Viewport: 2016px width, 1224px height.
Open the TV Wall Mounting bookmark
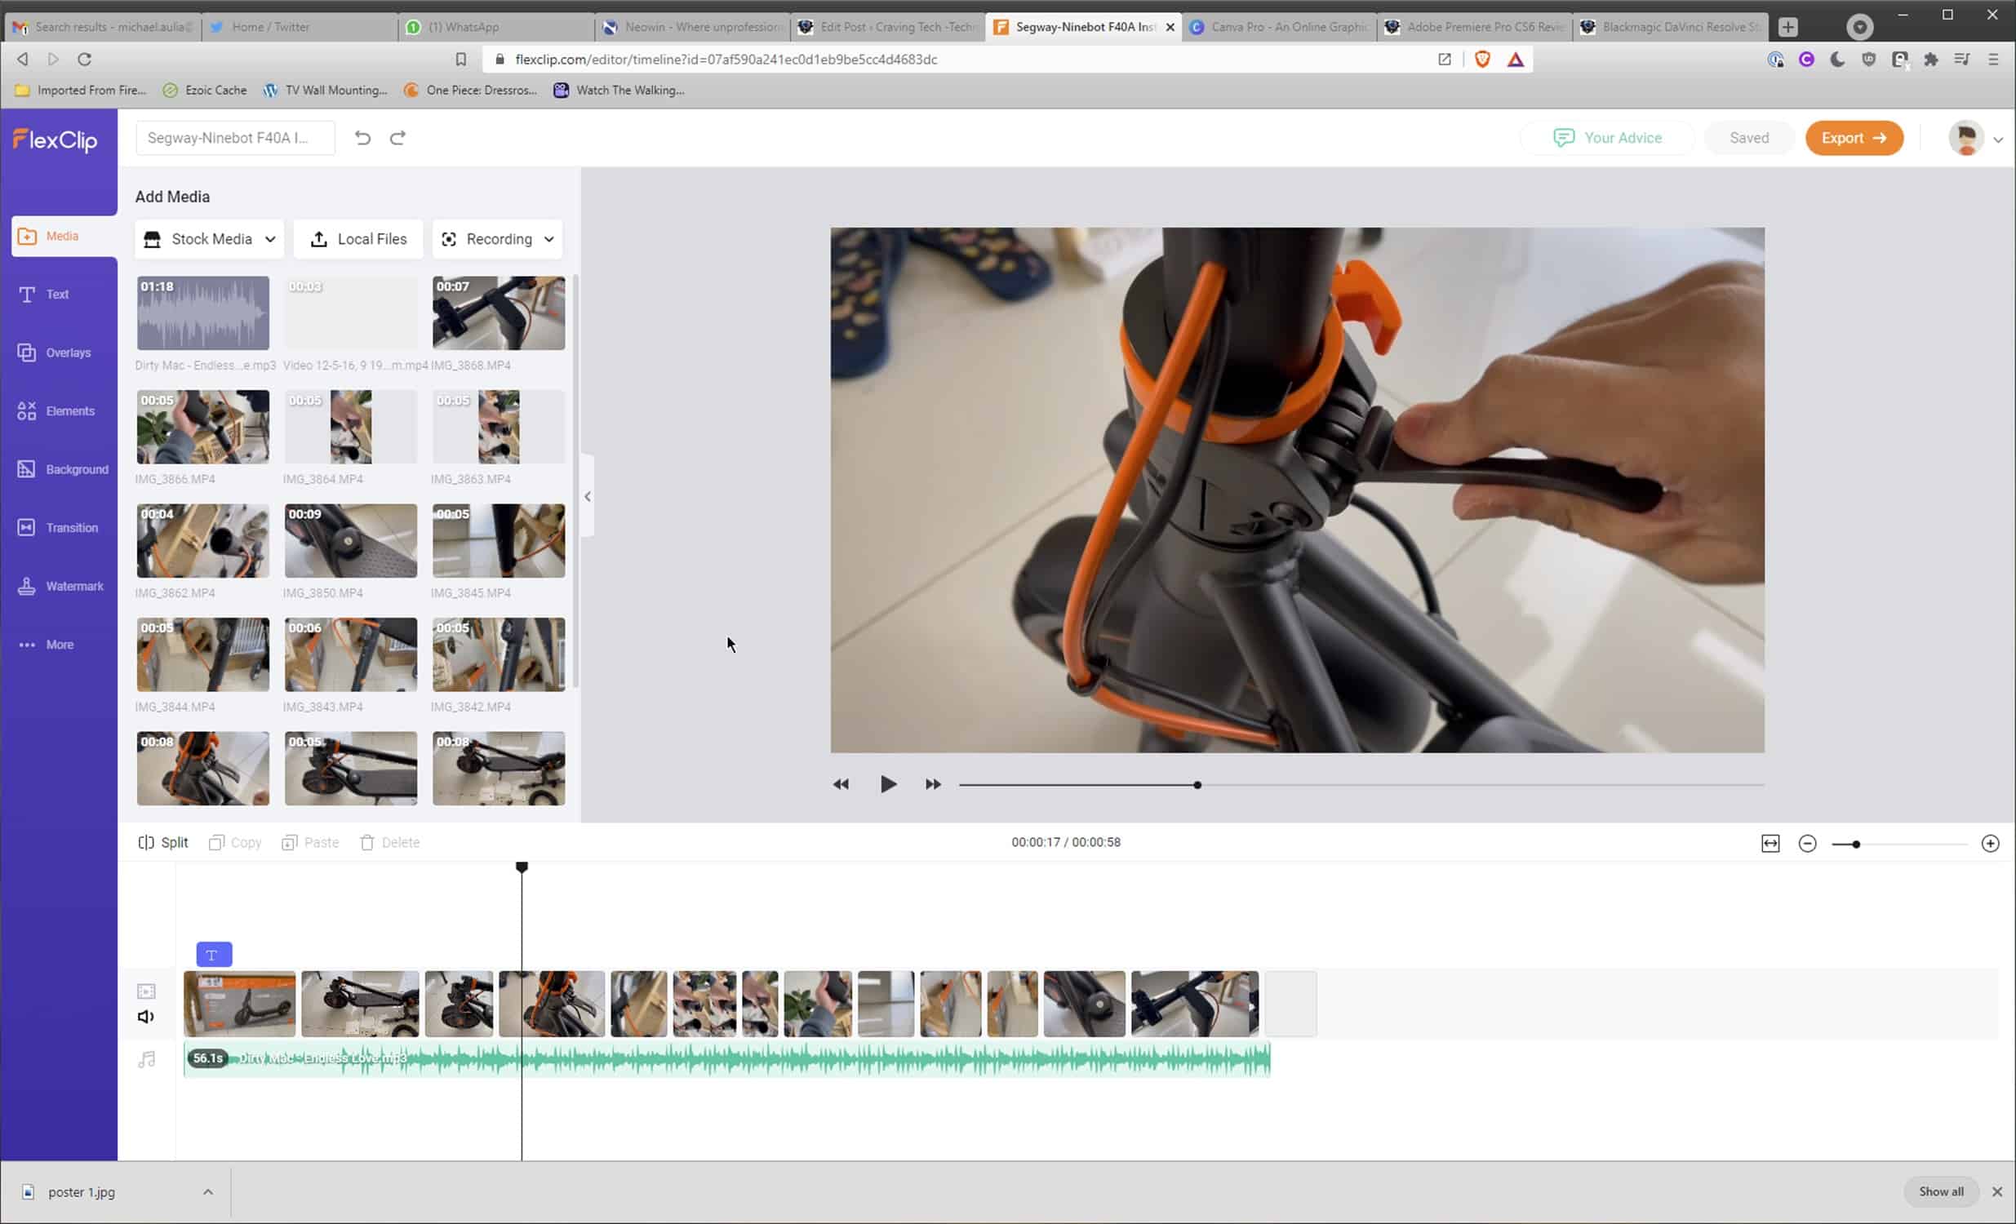(x=325, y=90)
